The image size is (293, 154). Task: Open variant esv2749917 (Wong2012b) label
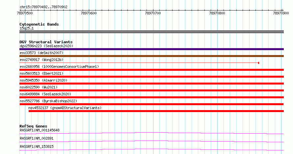click(41, 60)
